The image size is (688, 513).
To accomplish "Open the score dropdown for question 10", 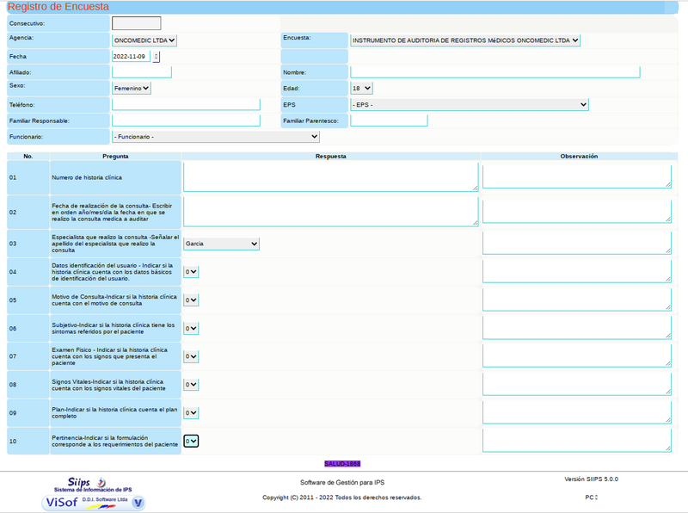I will (191, 441).
